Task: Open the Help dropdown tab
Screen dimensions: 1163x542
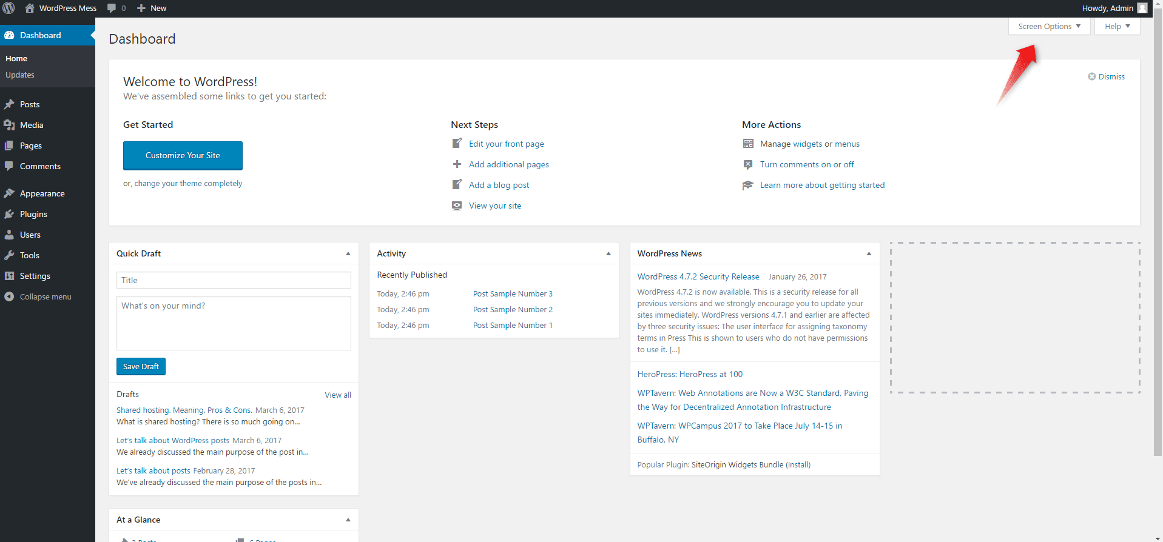Action: (1117, 27)
